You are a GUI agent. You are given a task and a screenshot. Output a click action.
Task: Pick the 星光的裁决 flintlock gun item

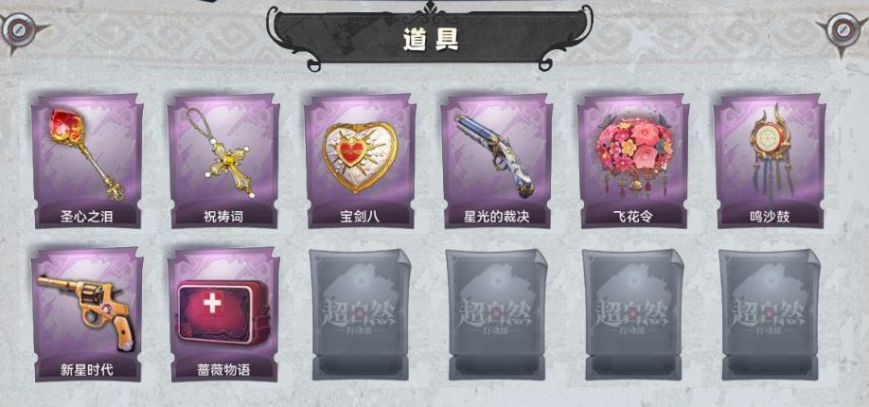click(x=496, y=161)
